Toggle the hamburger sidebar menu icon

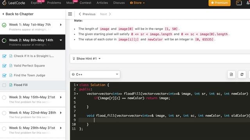pos(70,14)
